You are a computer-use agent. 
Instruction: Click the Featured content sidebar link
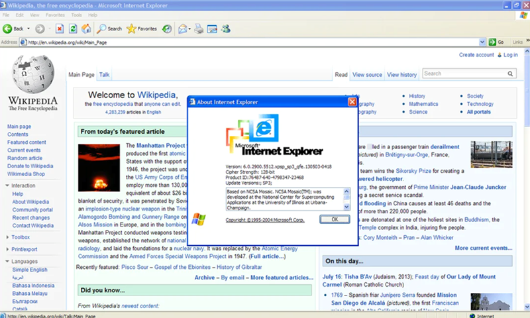pos(26,142)
